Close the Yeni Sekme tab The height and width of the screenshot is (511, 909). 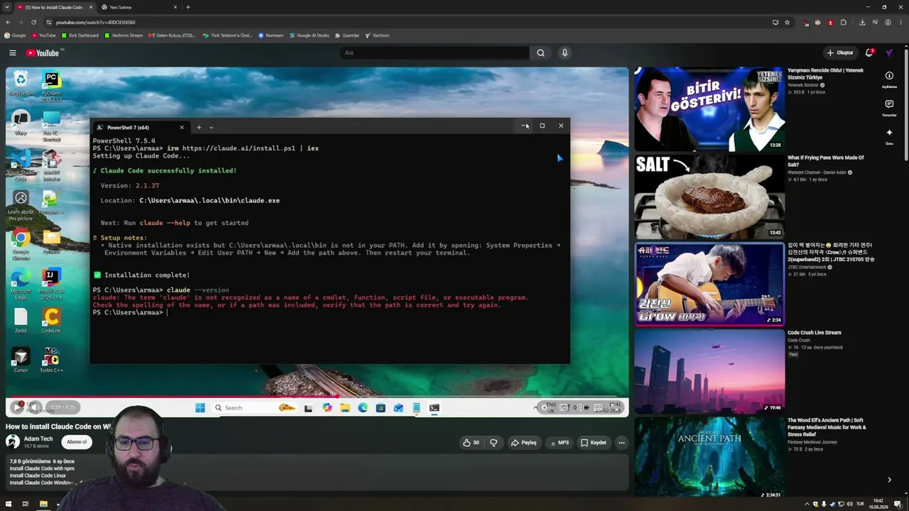click(x=175, y=7)
